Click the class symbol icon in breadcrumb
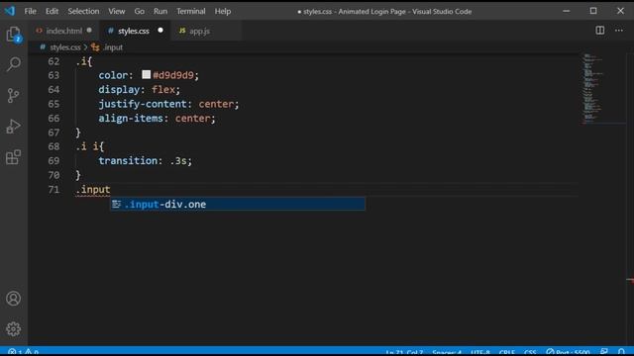Image resolution: width=634 pixels, height=356 pixels. click(x=95, y=47)
